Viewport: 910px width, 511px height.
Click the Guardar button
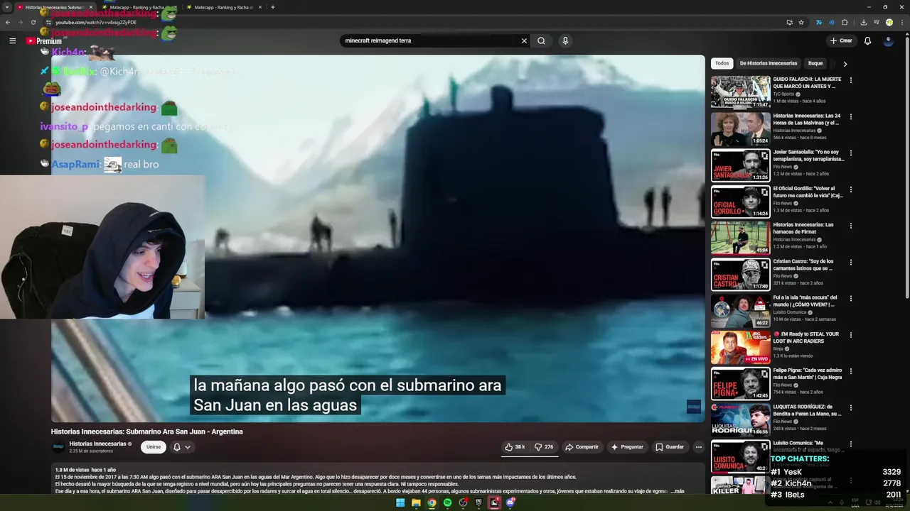[670, 447]
